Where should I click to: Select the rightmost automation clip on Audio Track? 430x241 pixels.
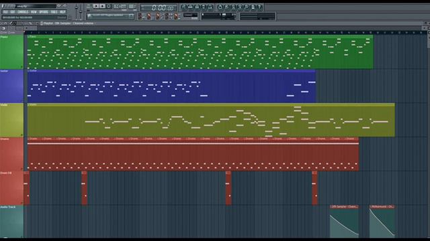click(382, 222)
